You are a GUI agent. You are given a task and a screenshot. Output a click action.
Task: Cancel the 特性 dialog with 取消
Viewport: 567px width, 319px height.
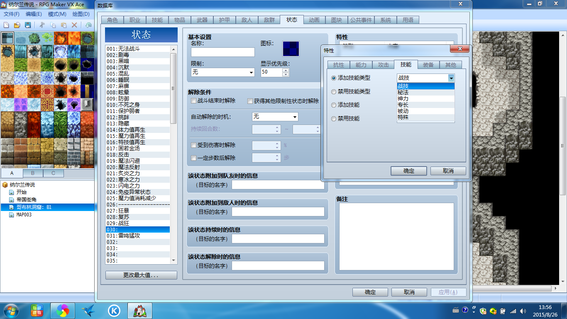(448, 171)
